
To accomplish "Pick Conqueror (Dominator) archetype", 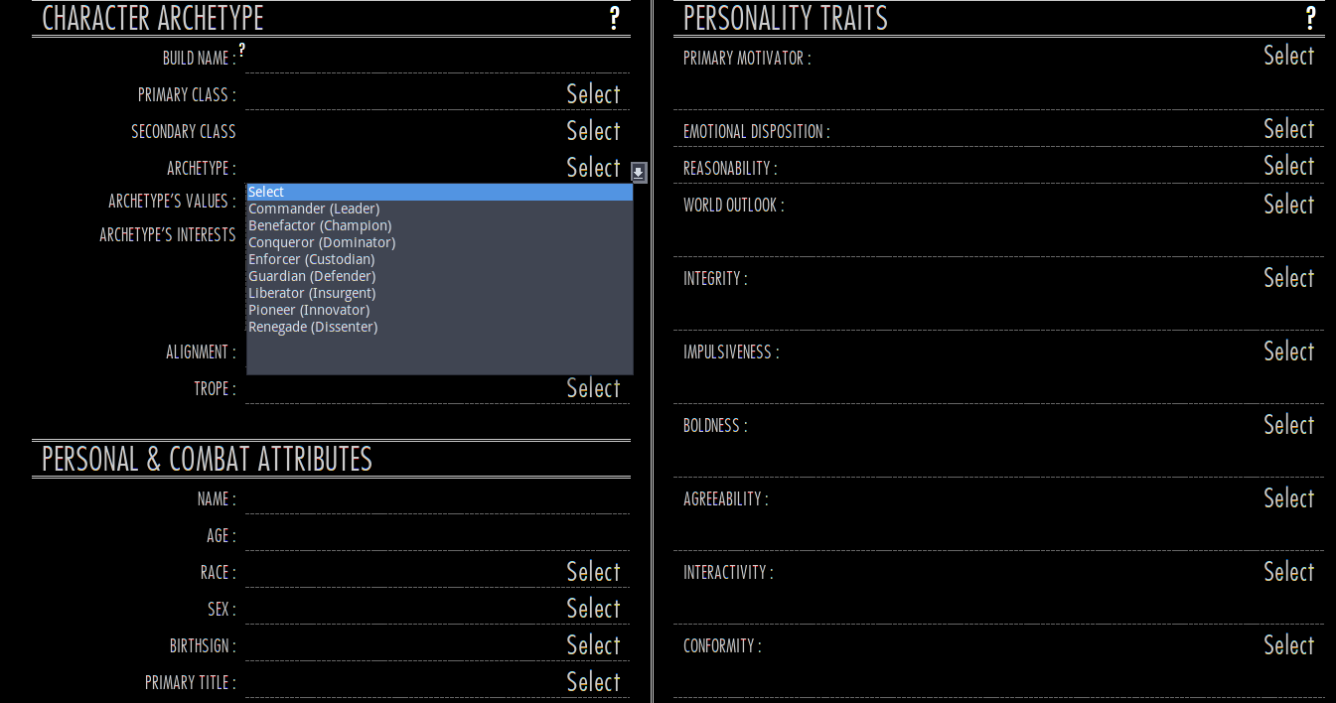I will click(321, 242).
